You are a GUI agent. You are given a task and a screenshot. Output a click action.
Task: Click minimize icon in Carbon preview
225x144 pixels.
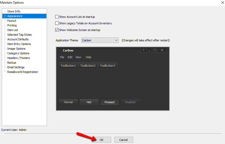coord(149,50)
